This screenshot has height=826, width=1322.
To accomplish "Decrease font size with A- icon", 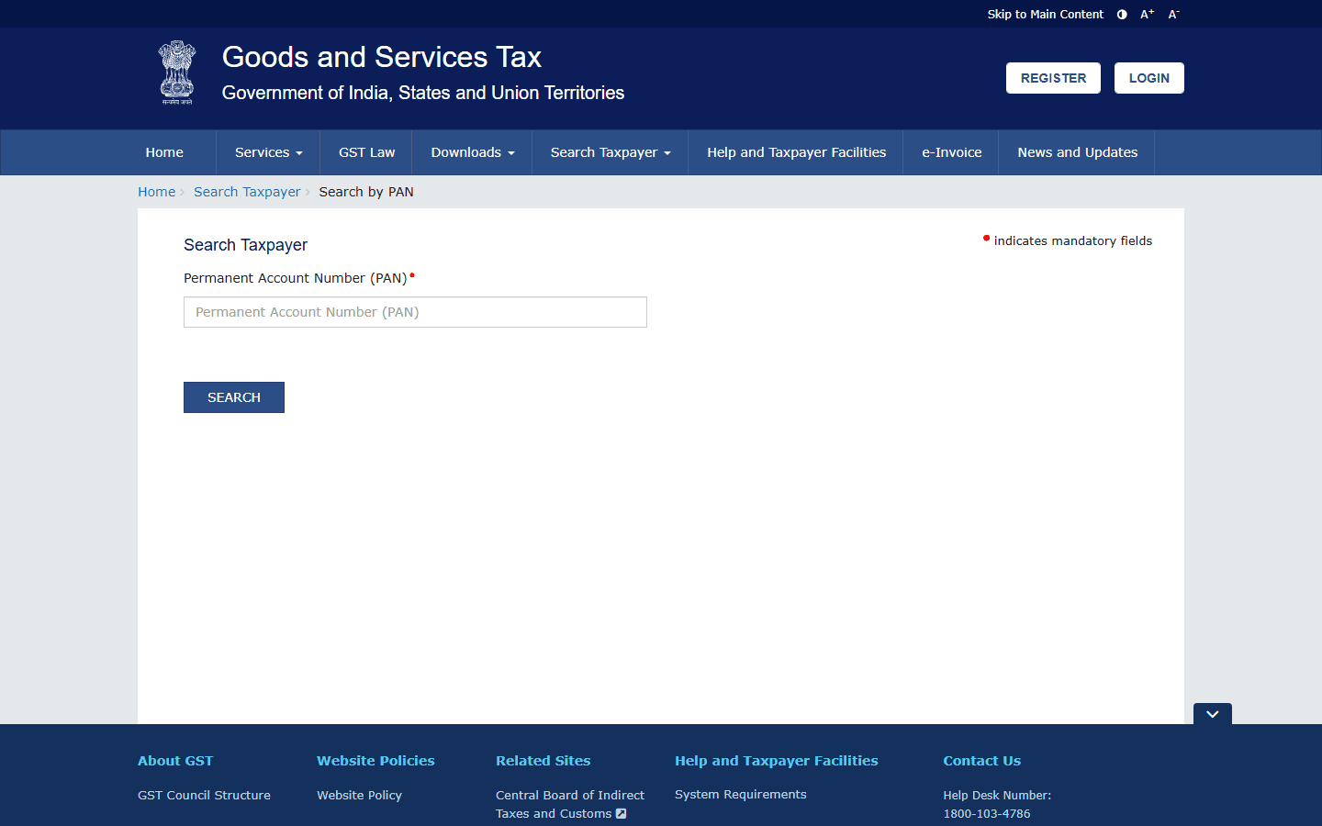I will pyautogui.click(x=1173, y=15).
